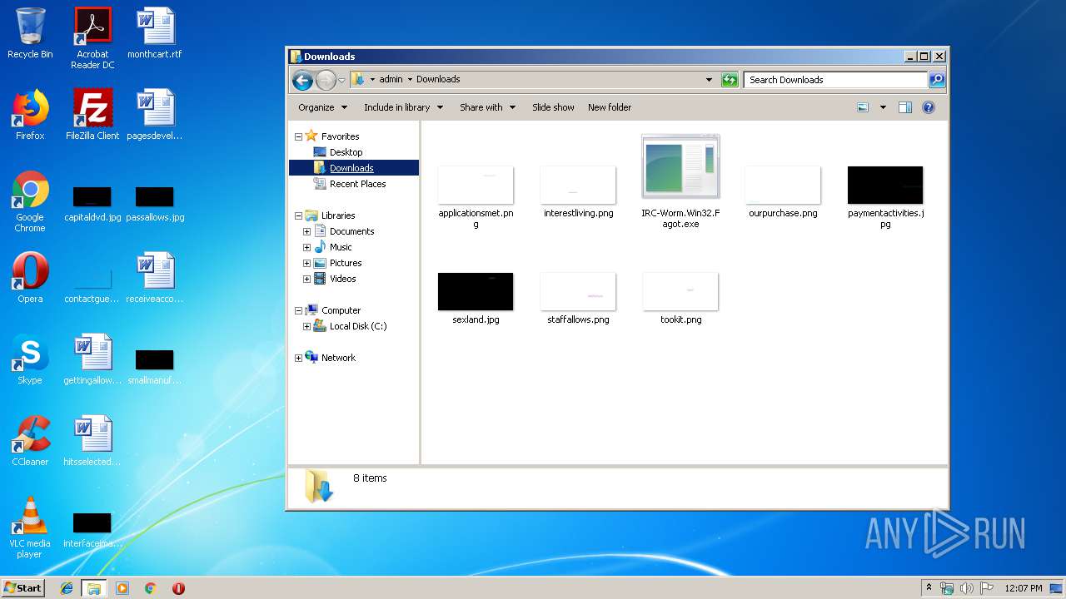
Task: Click the Change your view icon
Action: click(863, 107)
